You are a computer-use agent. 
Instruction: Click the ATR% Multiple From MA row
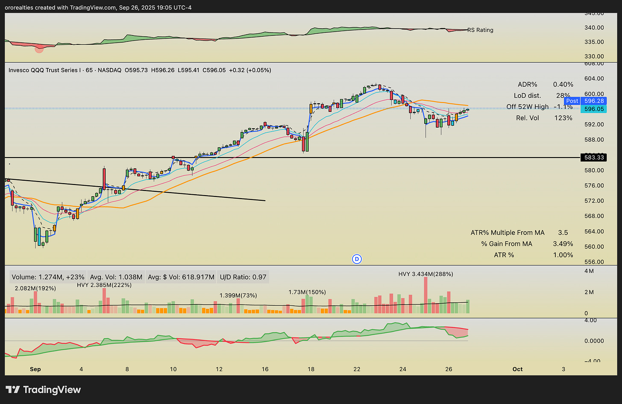coord(519,233)
